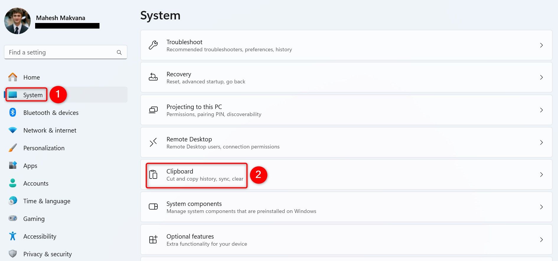Click the search magnifier icon
Viewport: 558px width, 261px height.
pos(119,52)
